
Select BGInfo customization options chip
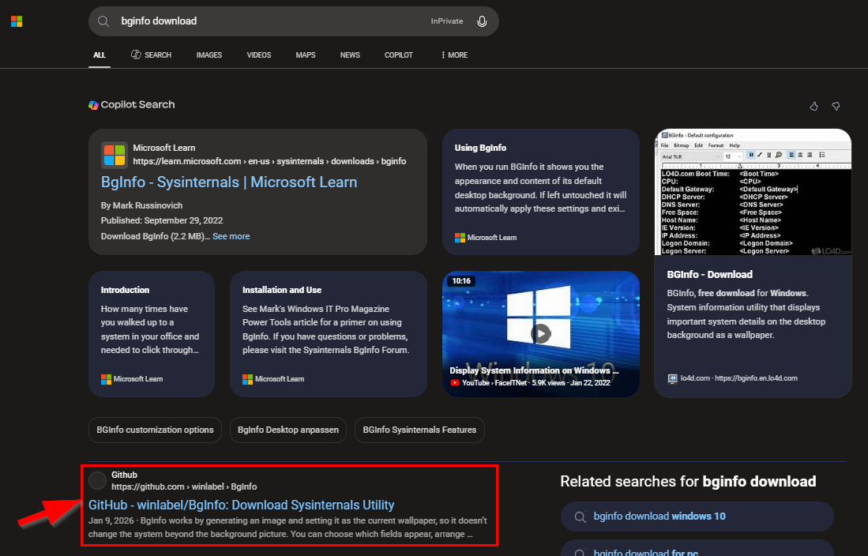click(x=155, y=430)
